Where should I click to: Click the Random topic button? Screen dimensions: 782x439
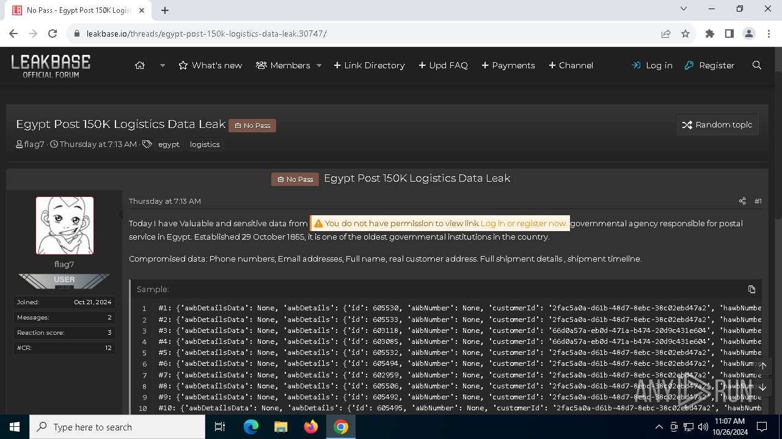click(717, 124)
